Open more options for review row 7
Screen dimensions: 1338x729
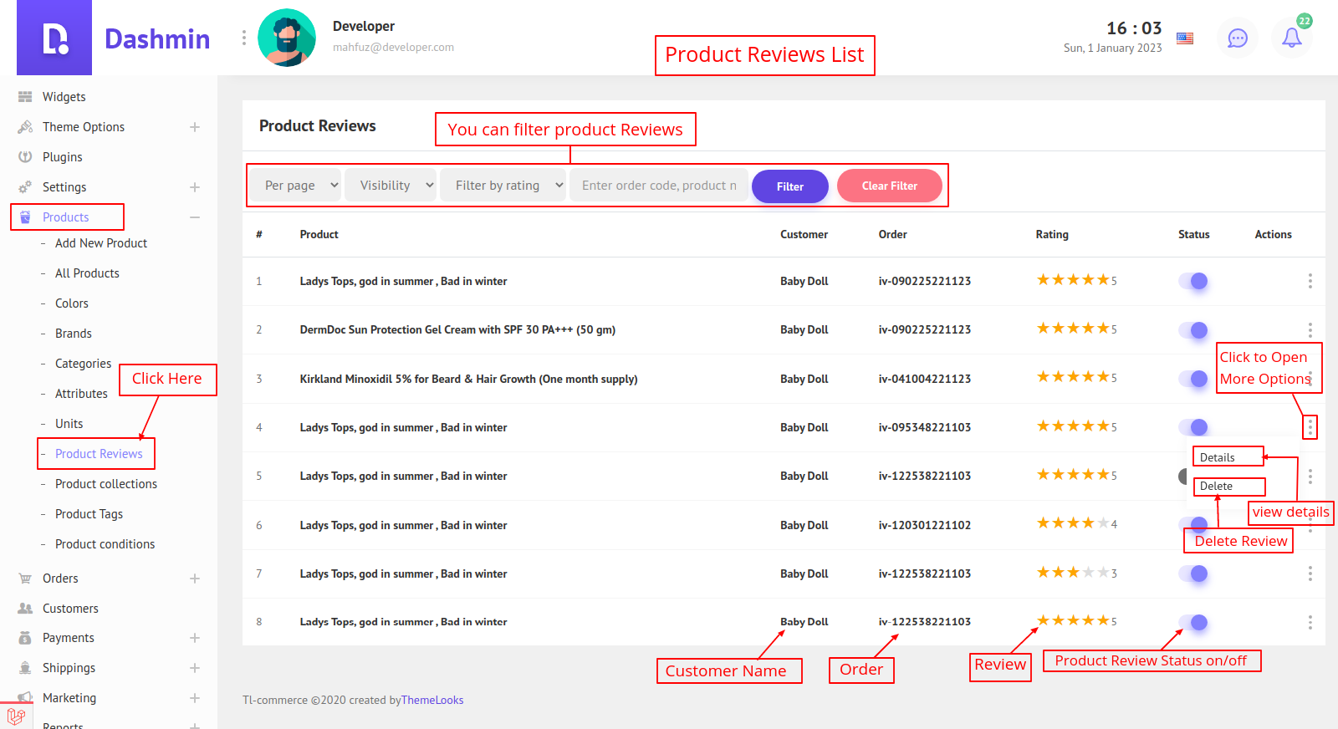[1310, 574]
